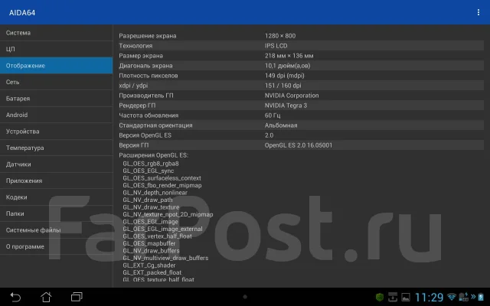Open the Системные файлы section

[56, 230]
